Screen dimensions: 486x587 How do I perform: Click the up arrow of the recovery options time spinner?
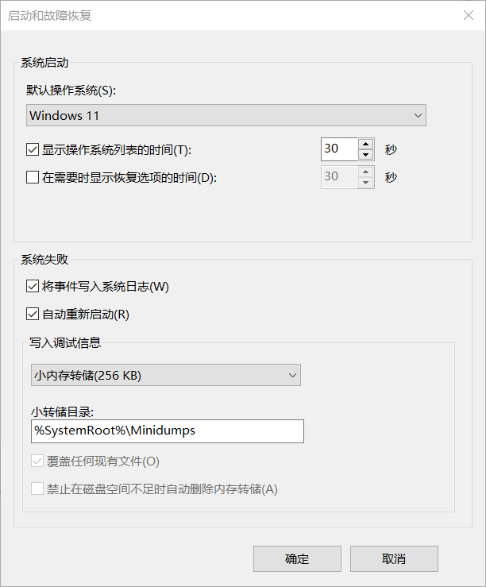pos(365,172)
